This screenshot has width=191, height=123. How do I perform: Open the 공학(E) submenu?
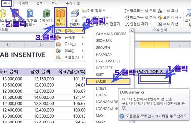70,37
